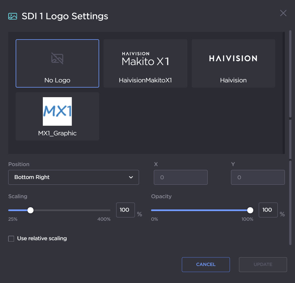Select the MX1_Graphic logo image
The width and height of the screenshot is (295, 283).
click(57, 111)
